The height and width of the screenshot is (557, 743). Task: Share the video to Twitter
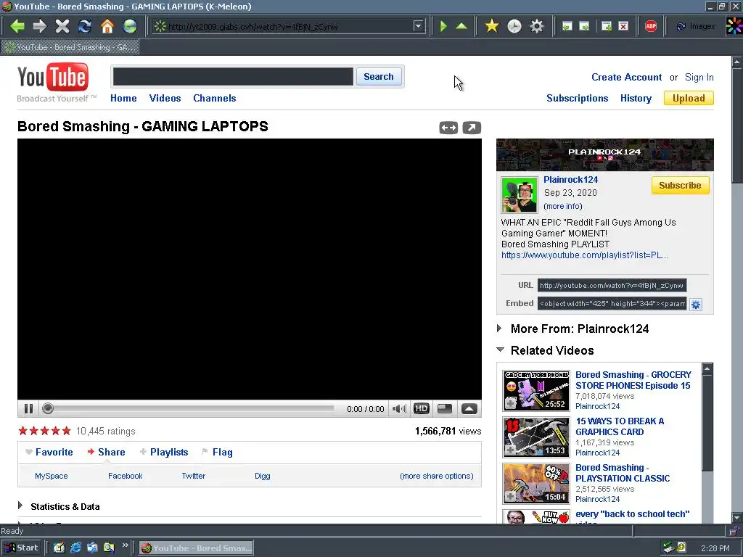click(x=193, y=476)
